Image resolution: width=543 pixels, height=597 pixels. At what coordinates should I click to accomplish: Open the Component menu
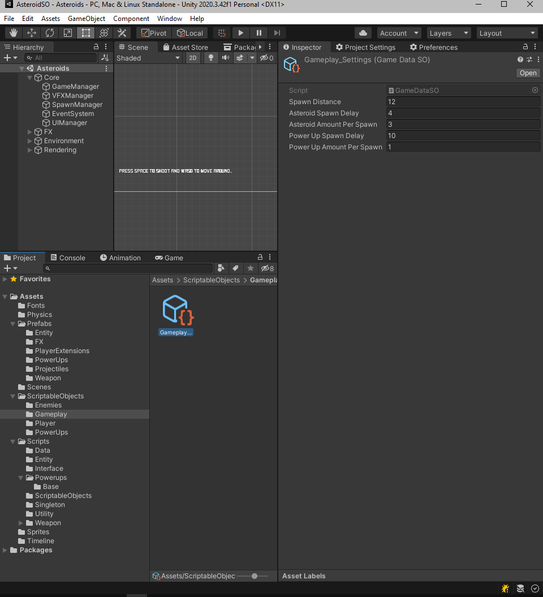[x=131, y=19]
